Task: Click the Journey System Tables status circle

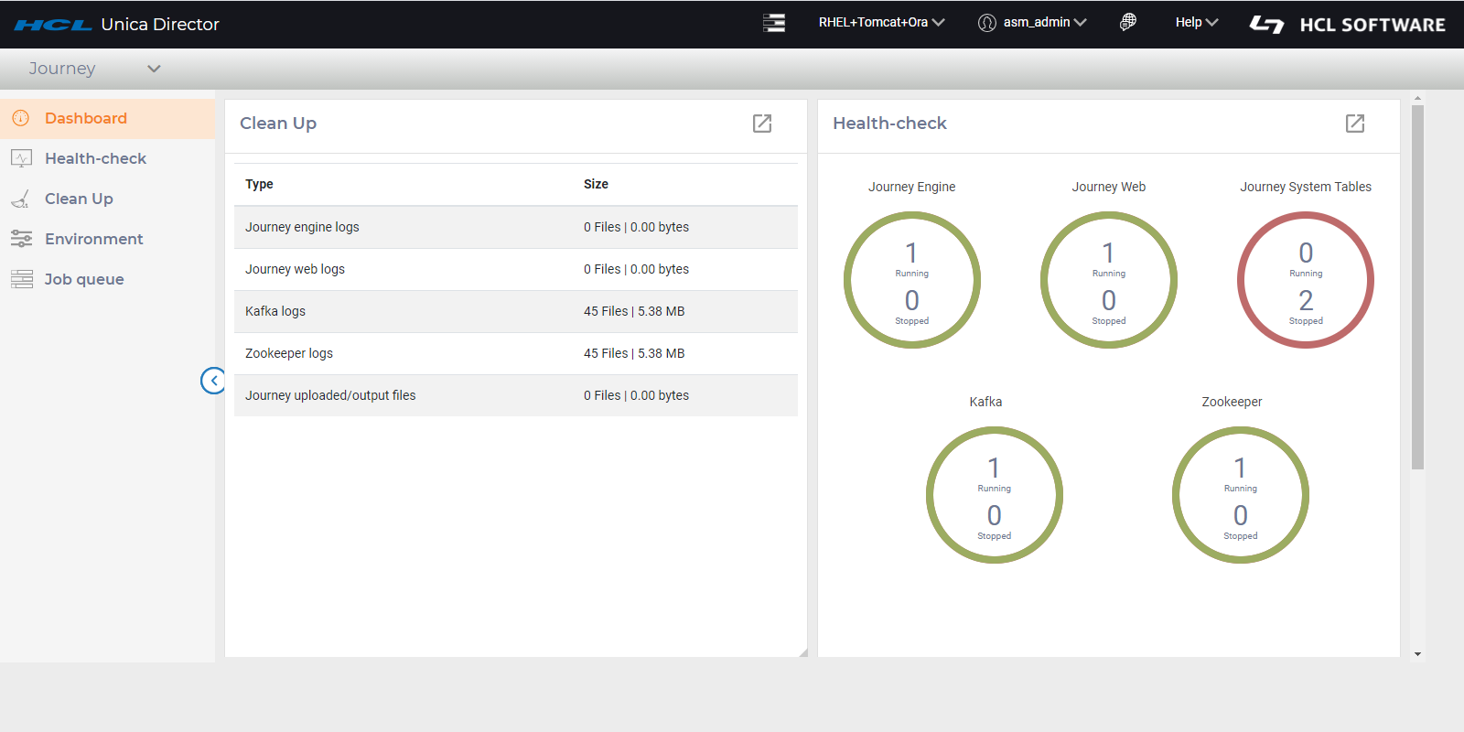Action: pyautogui.click(x=1306, y=280)
